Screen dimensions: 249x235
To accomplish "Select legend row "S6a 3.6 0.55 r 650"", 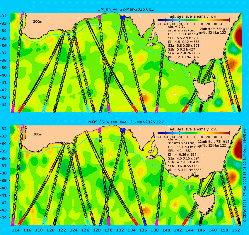I will [x=184, y=166].
